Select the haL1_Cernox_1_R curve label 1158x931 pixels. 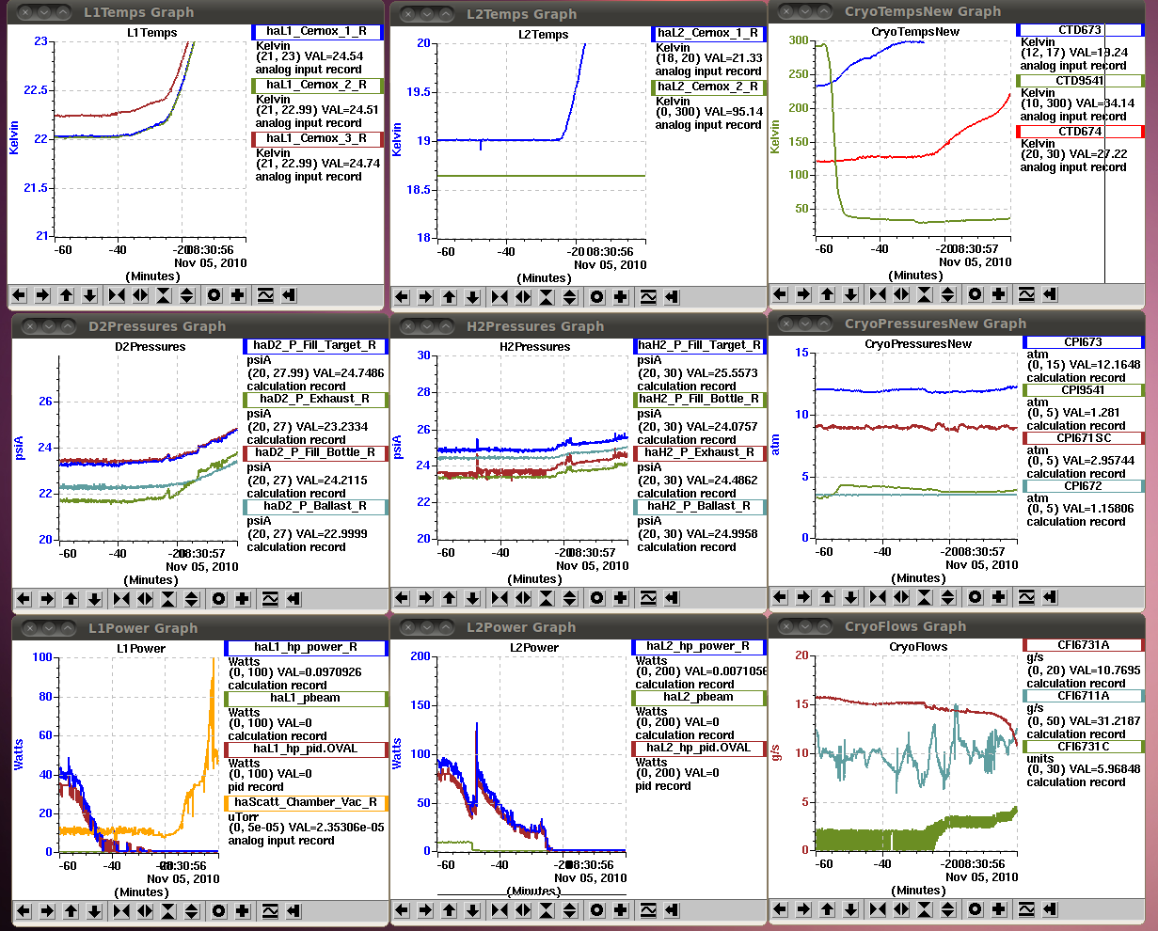319,32
